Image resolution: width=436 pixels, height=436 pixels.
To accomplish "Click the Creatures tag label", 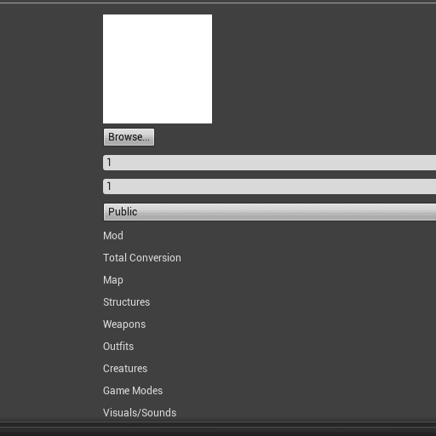I will 125,369.
